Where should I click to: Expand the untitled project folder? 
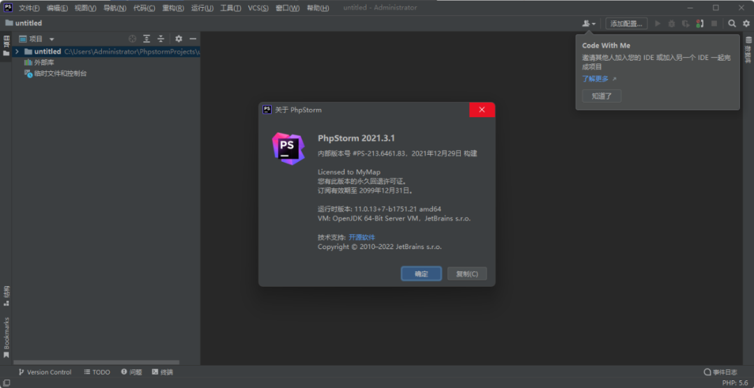tap(17, 52)
